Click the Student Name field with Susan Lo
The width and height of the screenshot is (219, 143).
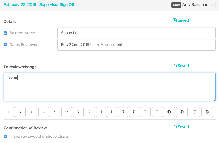136,33
